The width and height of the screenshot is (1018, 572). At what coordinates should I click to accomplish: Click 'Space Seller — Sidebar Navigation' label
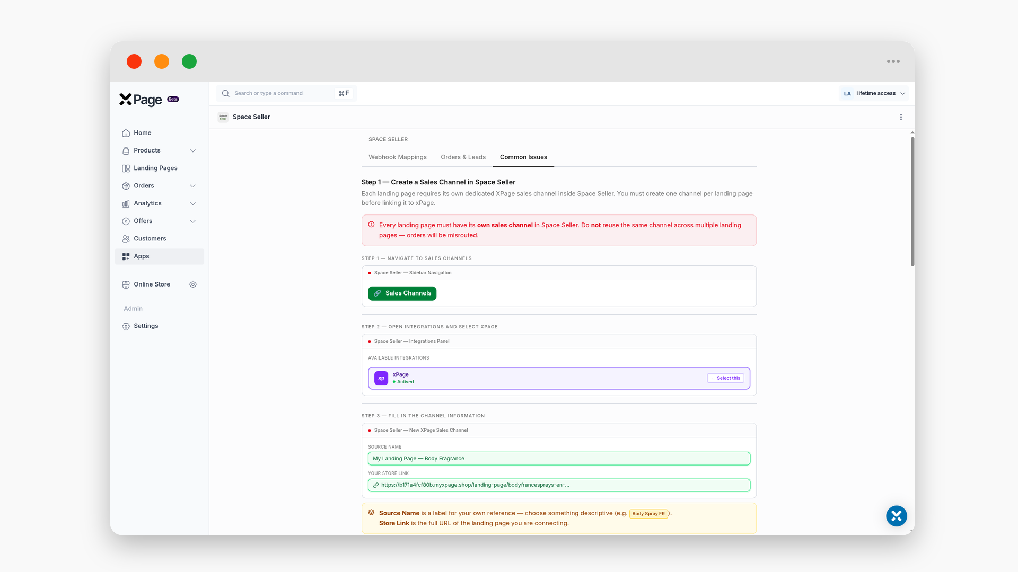point(413,273)
